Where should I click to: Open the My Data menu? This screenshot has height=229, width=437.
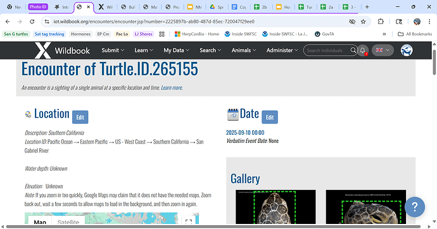(176, 51)
